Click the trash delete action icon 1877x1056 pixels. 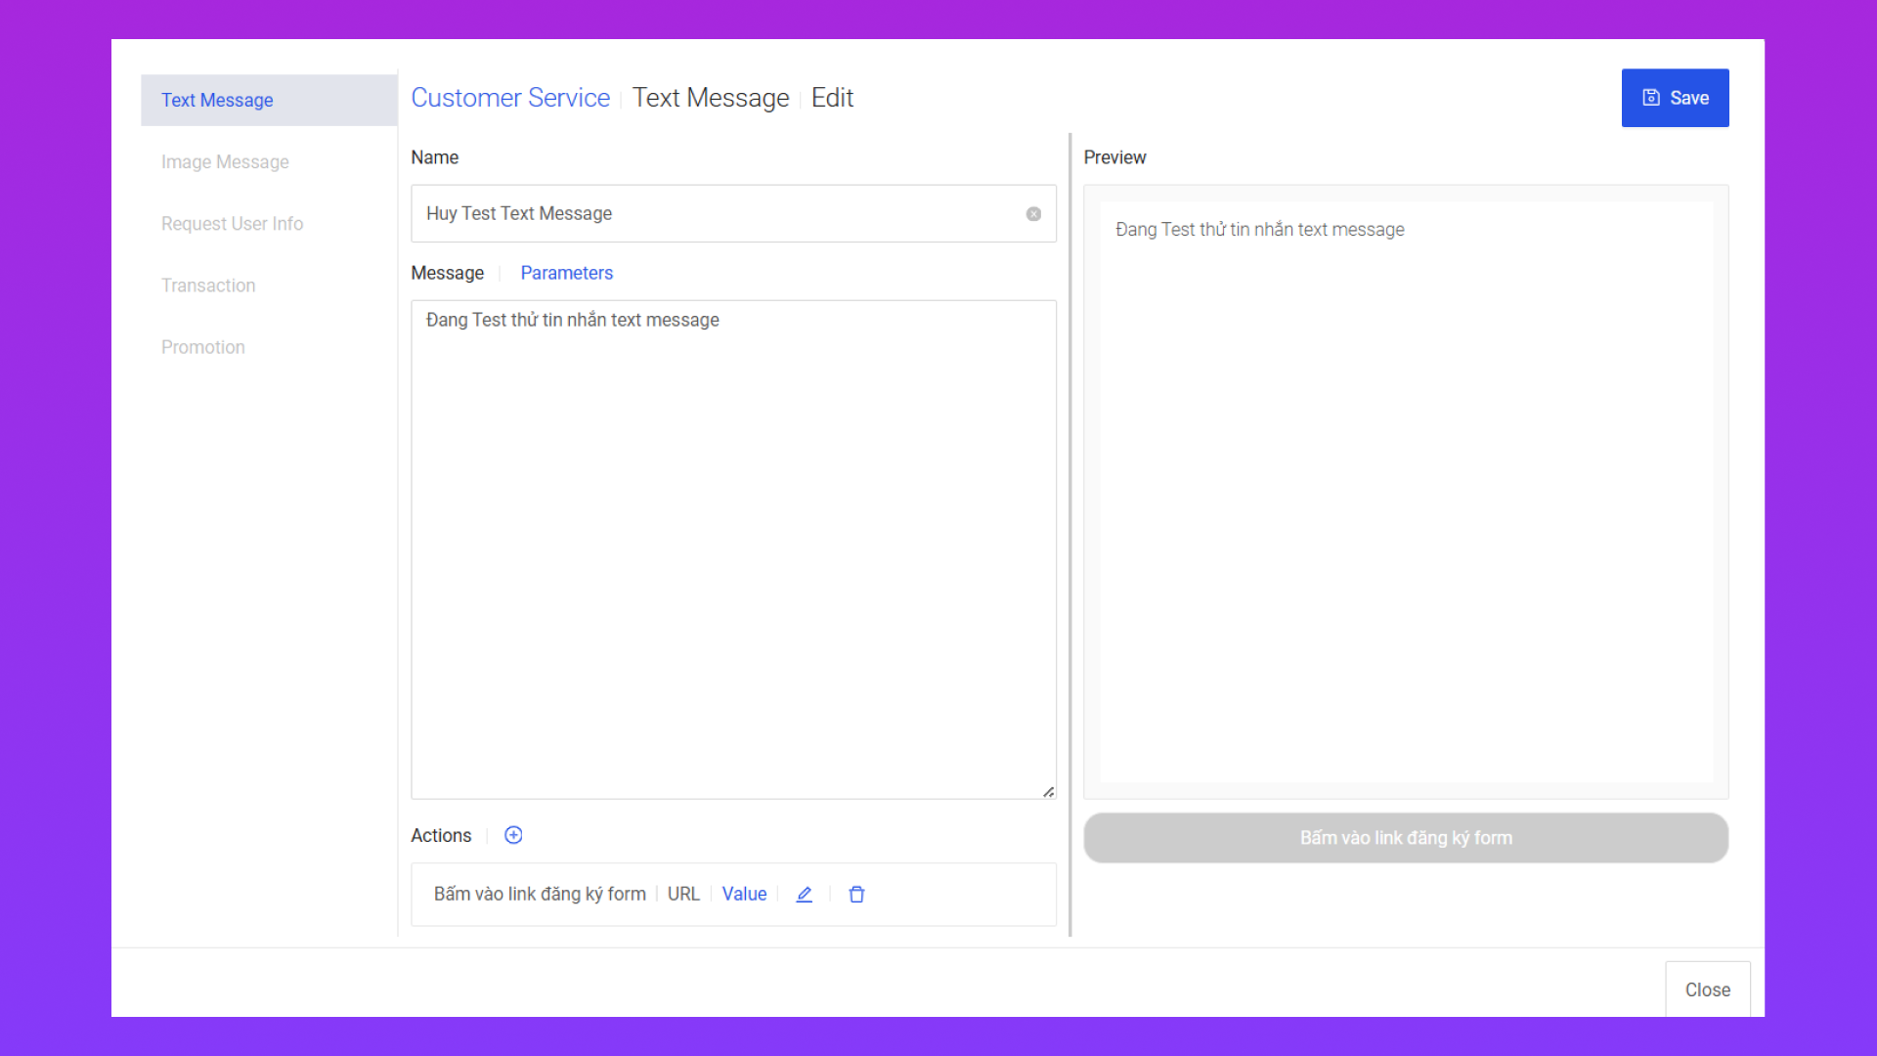pyautogui.click(x=856, y=895)
